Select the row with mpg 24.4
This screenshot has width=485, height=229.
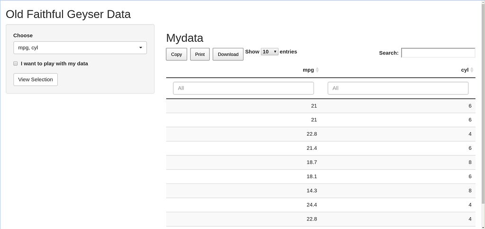(x=321, y=205)
